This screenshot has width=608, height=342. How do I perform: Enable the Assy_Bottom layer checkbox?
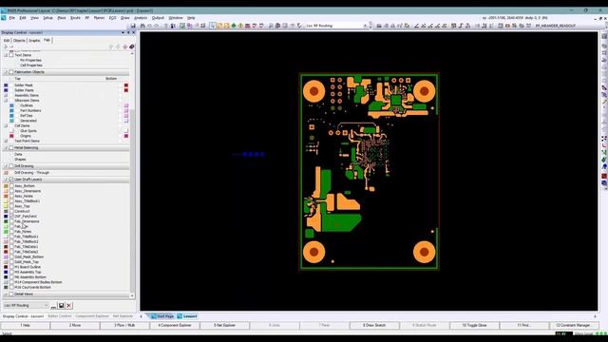pyautogui.click(x=11, y=186)
